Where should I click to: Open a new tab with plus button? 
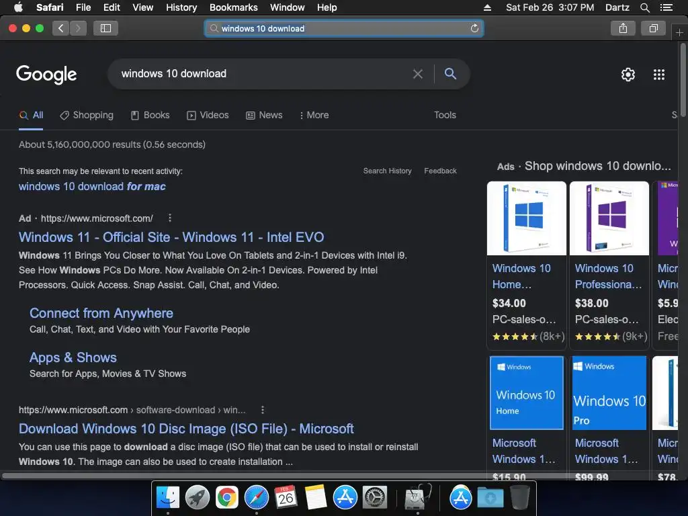pyautogui.click(x=679, y=32)
